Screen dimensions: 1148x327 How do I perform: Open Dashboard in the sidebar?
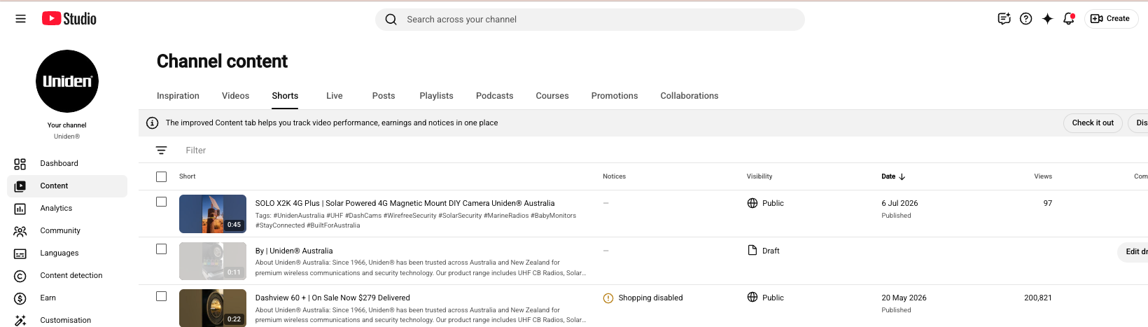coord(67,164)
